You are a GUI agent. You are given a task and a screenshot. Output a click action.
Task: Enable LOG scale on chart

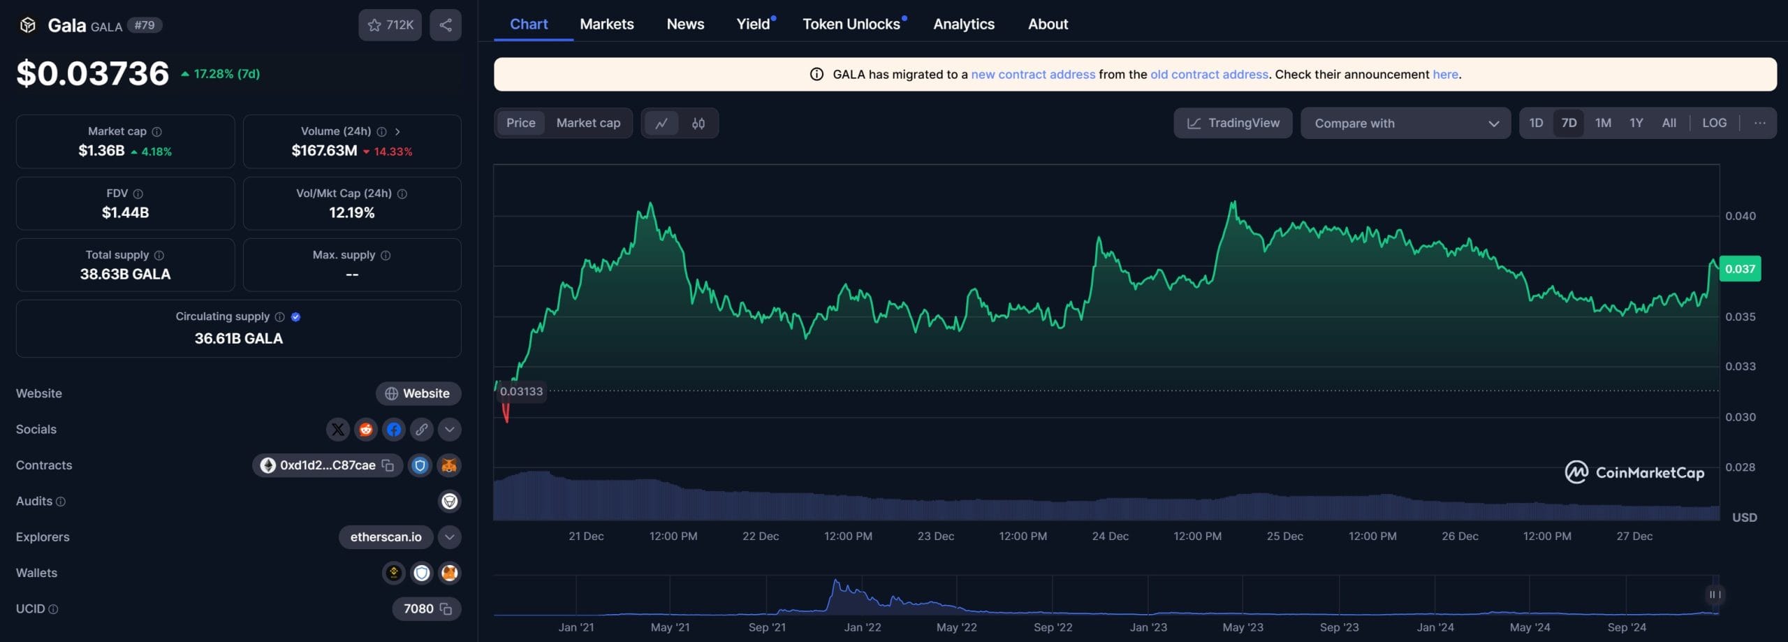point(1714,123)
